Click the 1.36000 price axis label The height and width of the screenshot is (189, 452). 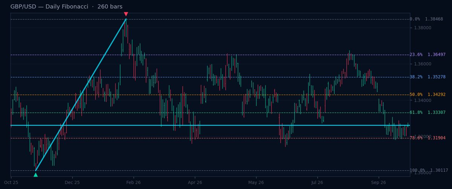tap(423, 64)
